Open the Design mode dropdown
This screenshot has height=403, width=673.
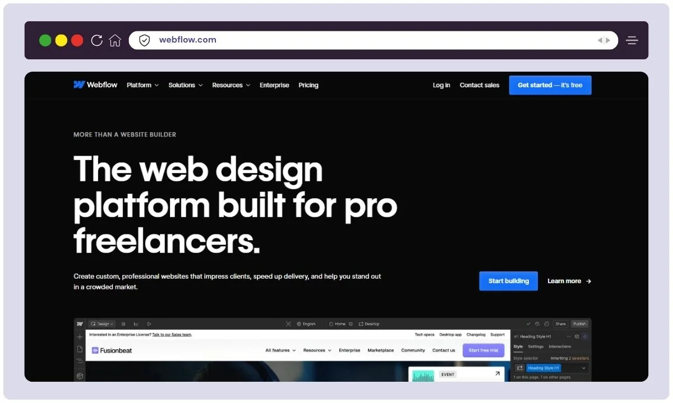tap(102, 324)
